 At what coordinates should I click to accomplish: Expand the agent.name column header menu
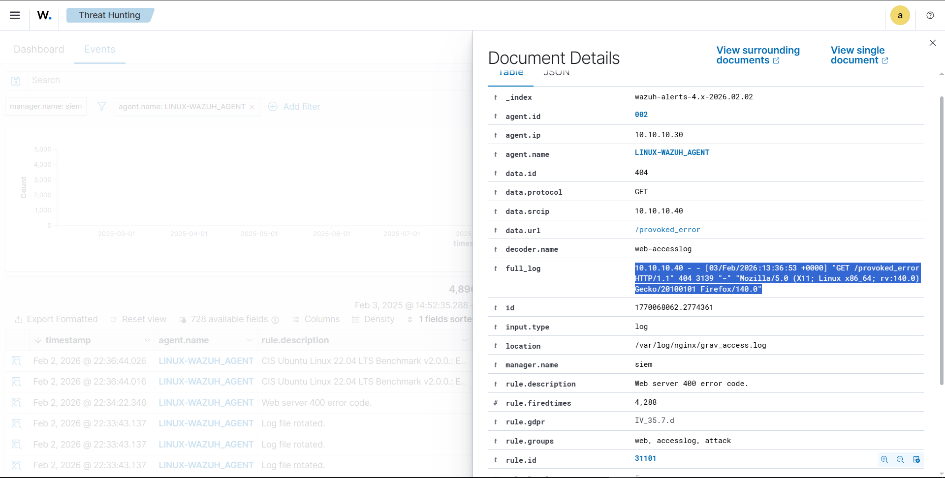(x=250, y=340)
